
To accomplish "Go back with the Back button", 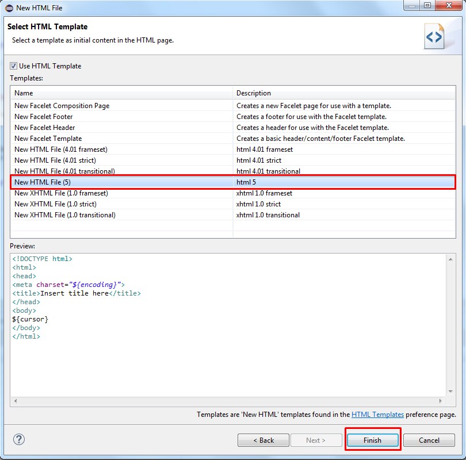I will [263, 440].
